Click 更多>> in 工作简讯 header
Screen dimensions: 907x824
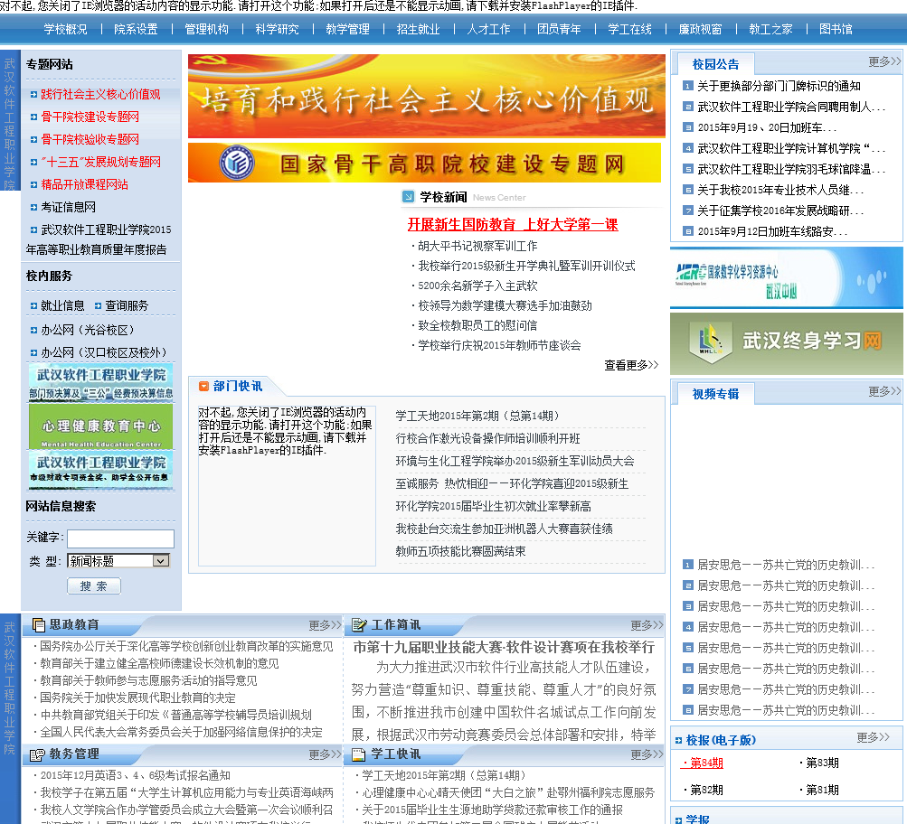coord(647,625)
